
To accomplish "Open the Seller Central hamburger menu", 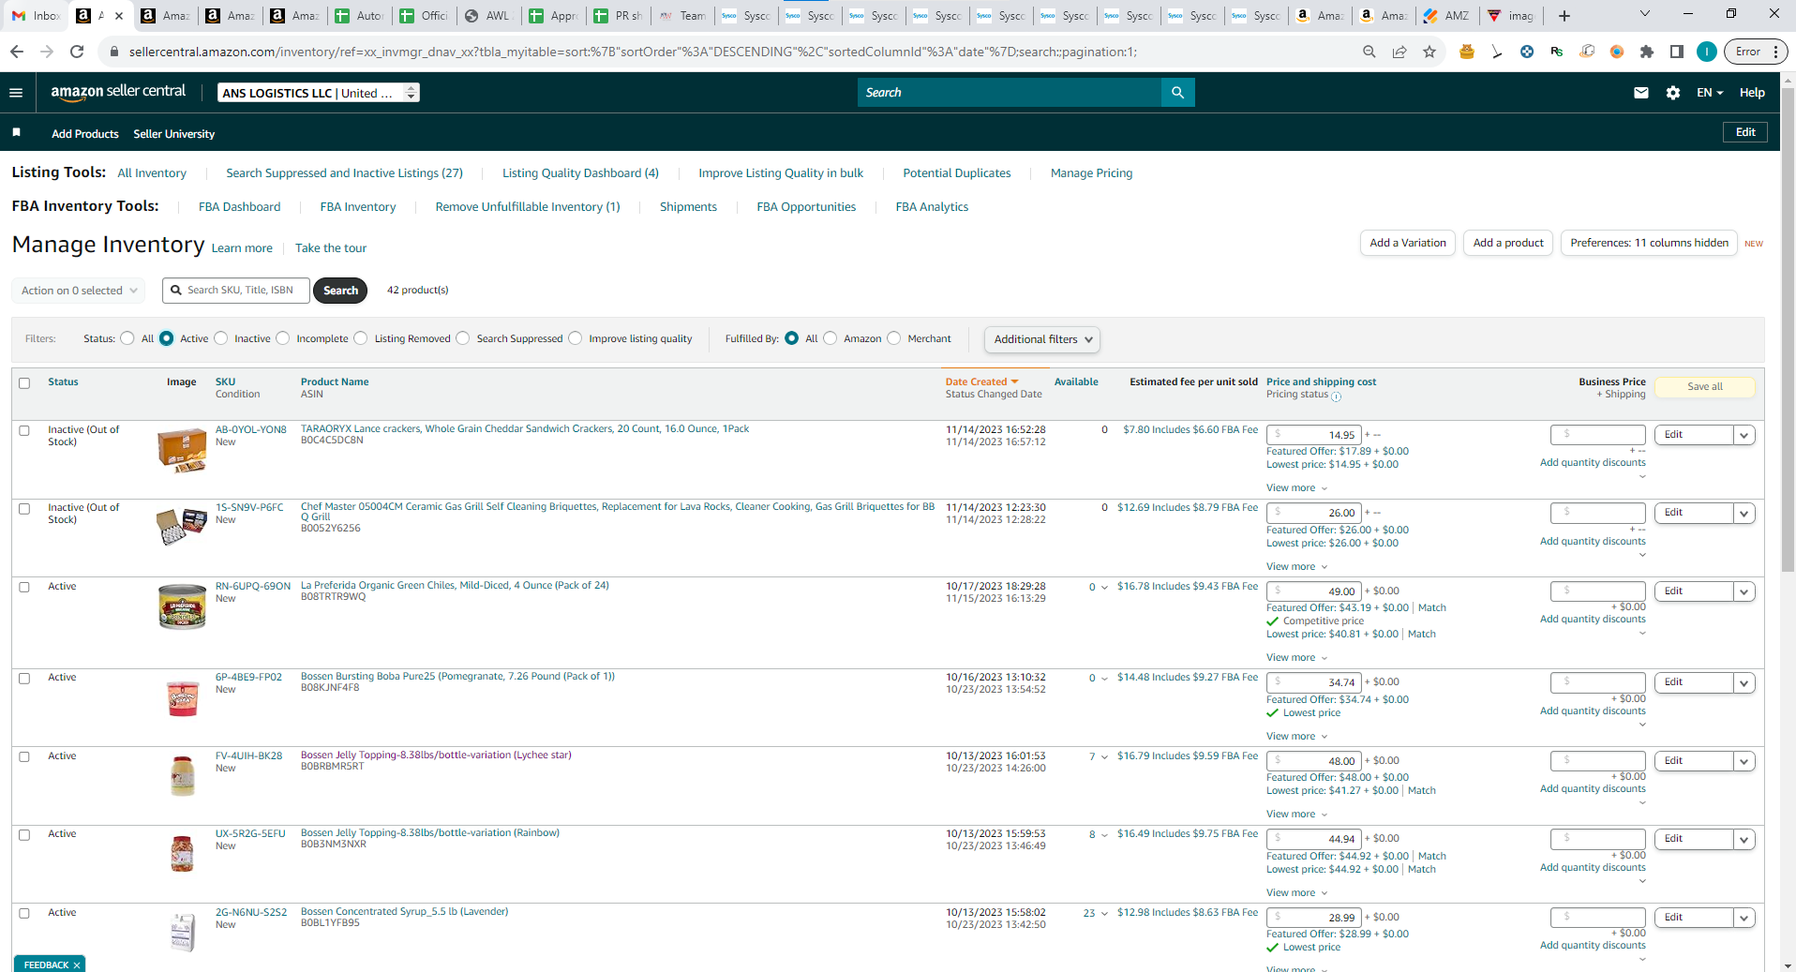I will 16,93.
